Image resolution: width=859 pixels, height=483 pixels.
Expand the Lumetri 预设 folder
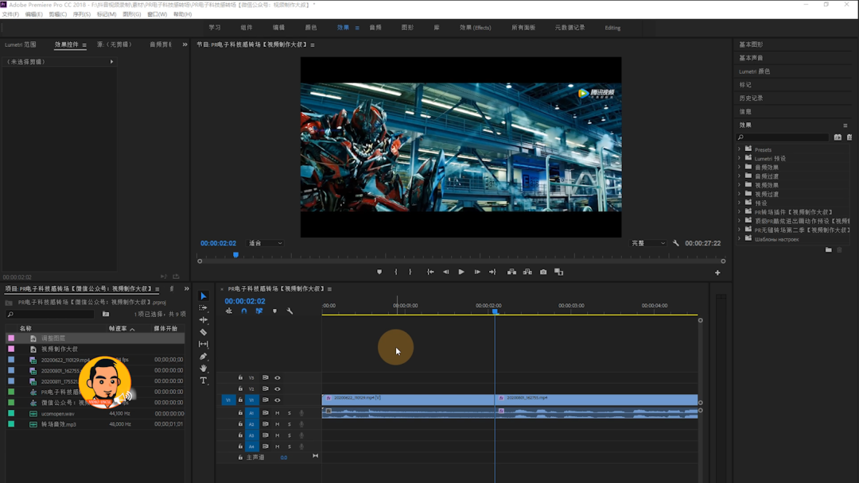(739, 158)
